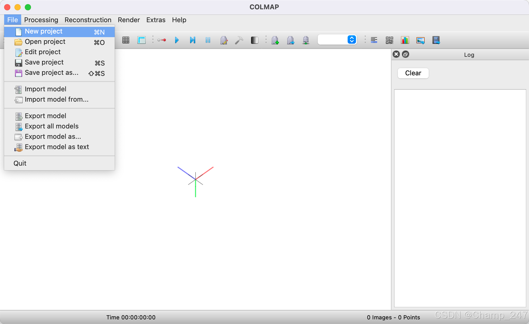
Task: Show model statistics bar chart icon
Action: [x=405, y=40]
